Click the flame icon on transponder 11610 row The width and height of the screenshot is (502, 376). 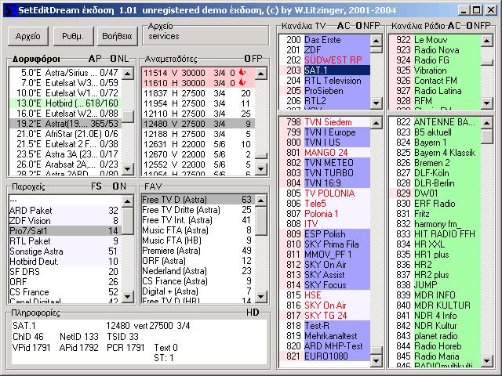pyautogui.click(x=242, y=83)
